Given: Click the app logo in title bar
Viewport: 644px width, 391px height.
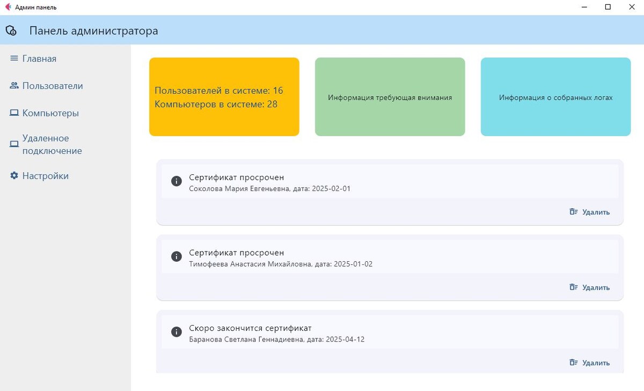Looking at the screenshot, I should tap(8, 7).
